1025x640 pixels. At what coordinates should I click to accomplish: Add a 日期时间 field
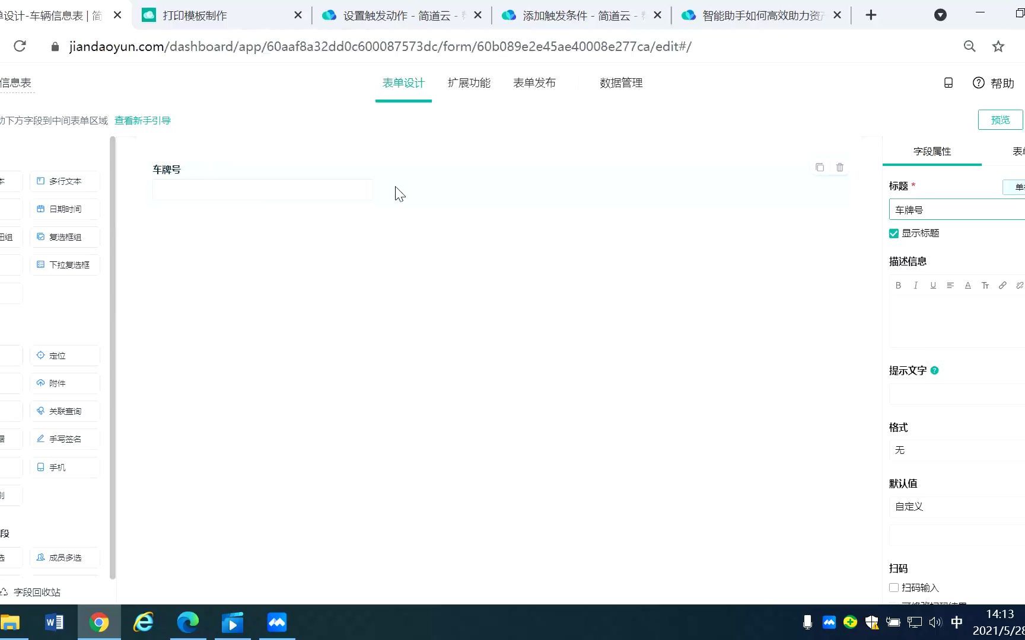point(64,209)
